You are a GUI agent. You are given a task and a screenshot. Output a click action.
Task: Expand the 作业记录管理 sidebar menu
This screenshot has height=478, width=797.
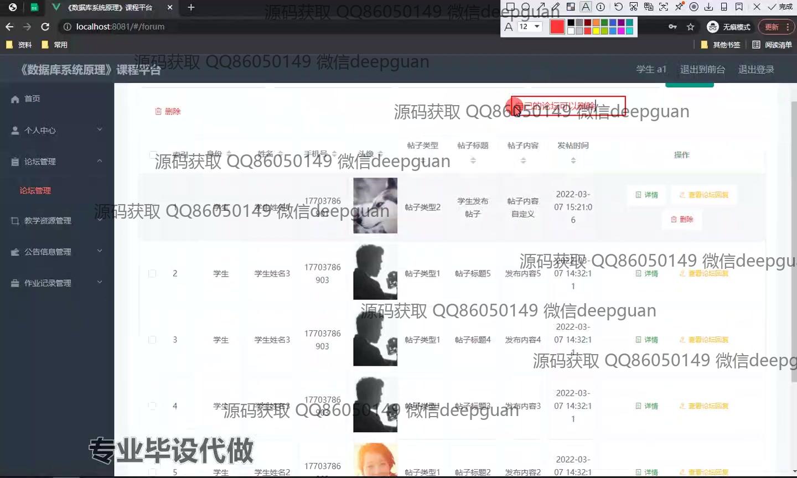(x=57, y=283)
